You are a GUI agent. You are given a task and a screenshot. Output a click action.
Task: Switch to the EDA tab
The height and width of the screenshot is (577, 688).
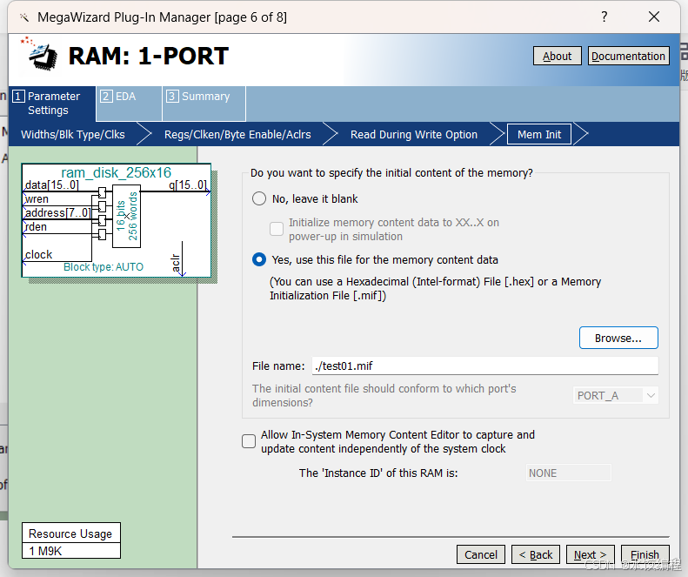tap(129, 104)
